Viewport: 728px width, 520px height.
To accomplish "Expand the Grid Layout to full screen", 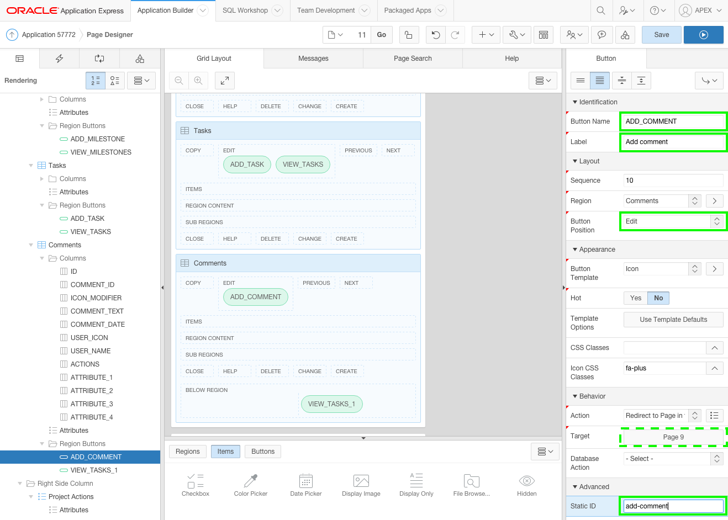I will tap(225, 81).
